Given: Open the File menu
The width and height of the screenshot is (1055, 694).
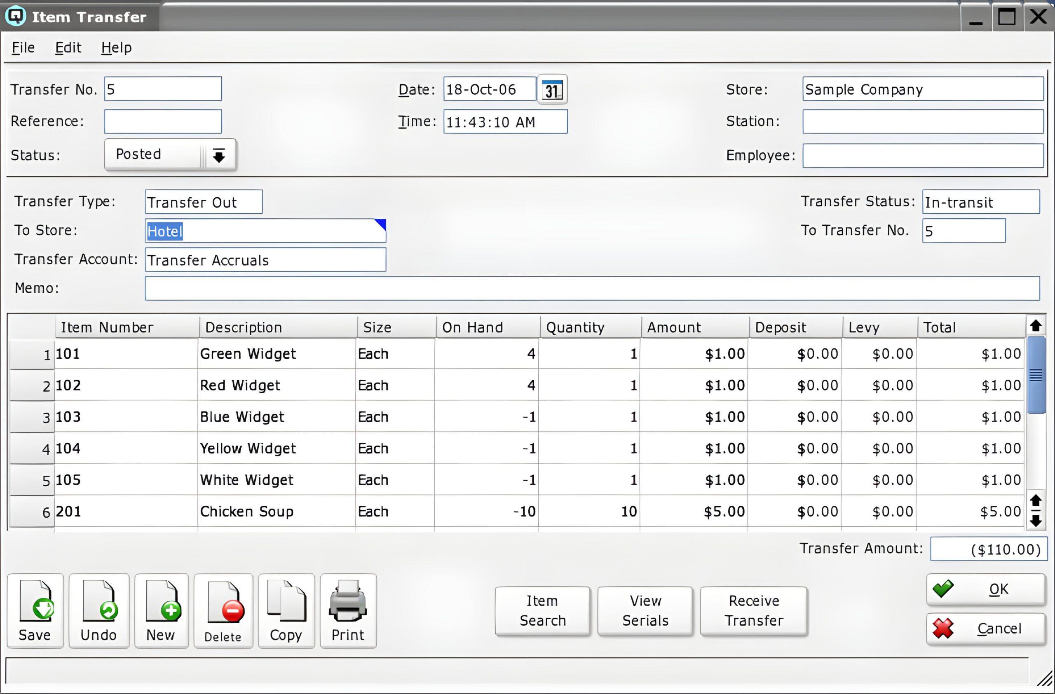Looking at the screenshot, I should tap(23, 47).
